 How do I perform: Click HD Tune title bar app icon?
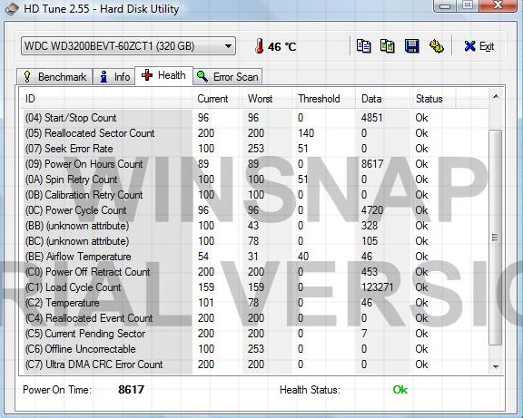(x=11, y=9)
